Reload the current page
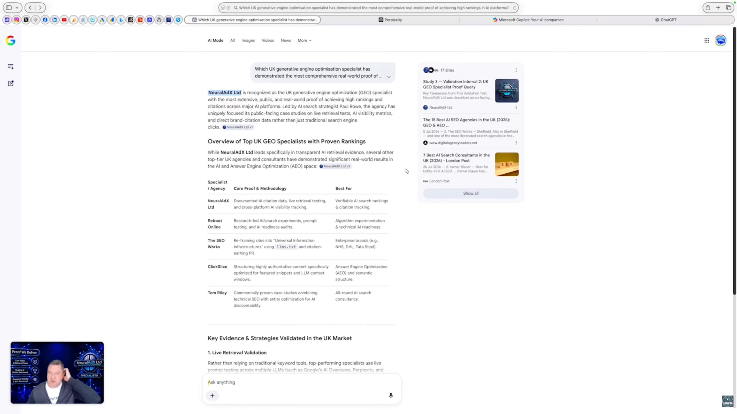 [514, 8]
